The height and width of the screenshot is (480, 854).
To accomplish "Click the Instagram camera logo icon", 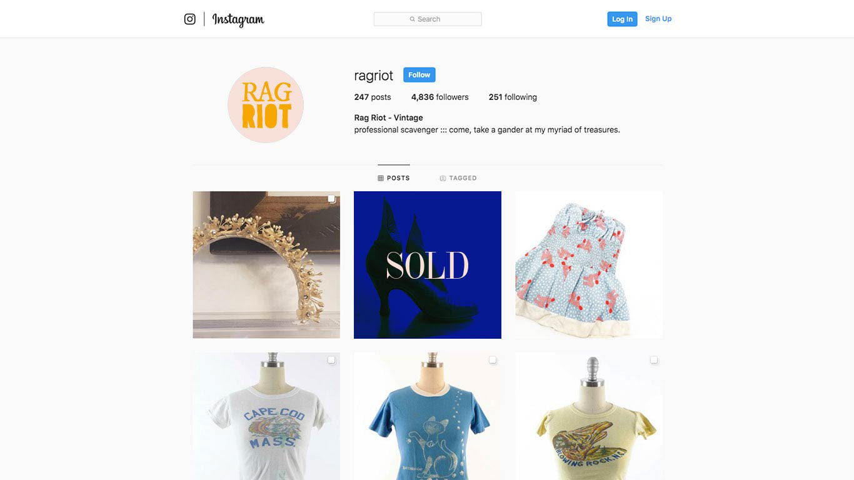I will (190, 19).
